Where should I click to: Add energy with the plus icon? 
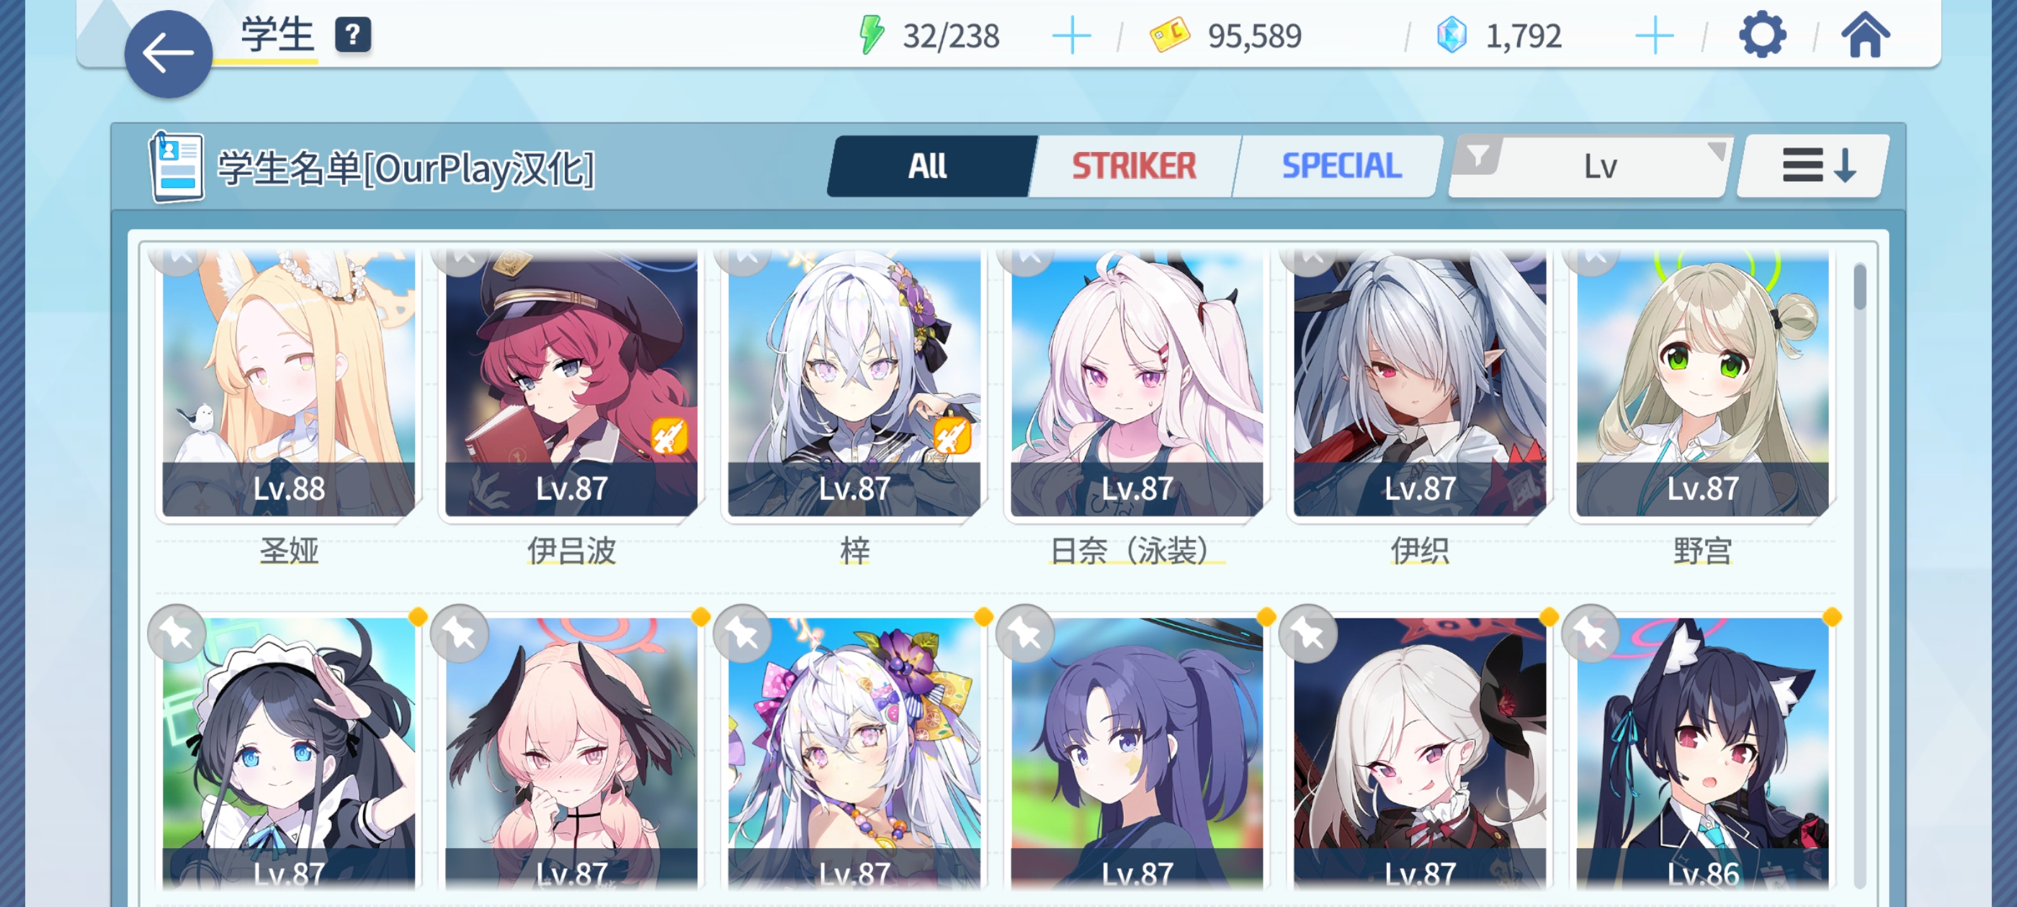[x=1071, y=36]
